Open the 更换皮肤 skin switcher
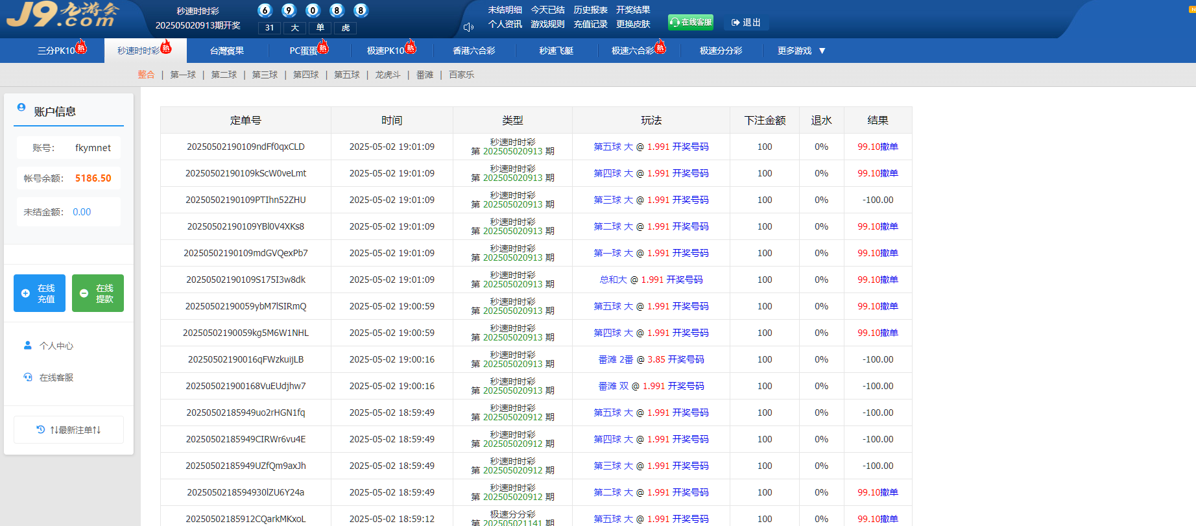Image resolution: width=1196 pixels, height=526 pixels. 633,24
